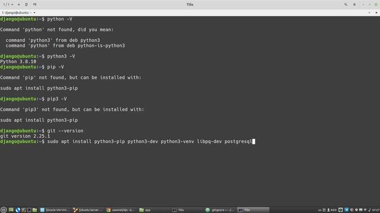This screenshot has height=213, width=380.
Task: Click the 'git version 2.25.1' output line
Action: point(25,136)
